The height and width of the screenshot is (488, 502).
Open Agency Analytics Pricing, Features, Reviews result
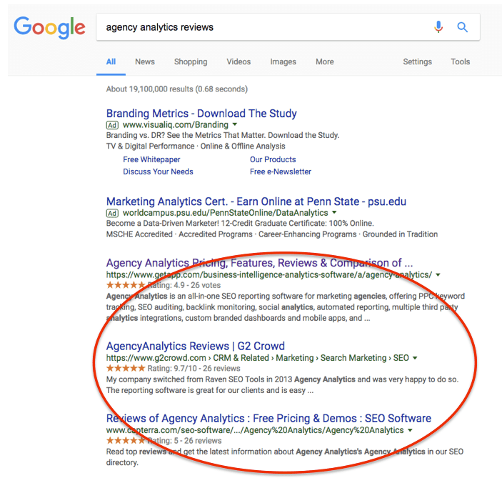point(259,263)
